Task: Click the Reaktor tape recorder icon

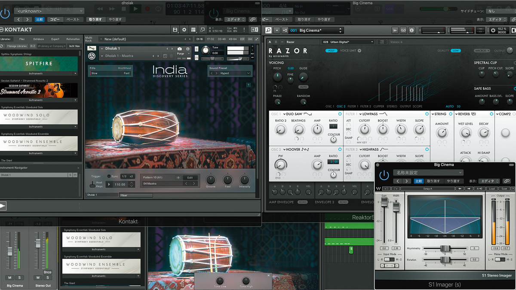Action: click(x=404, y=31)
